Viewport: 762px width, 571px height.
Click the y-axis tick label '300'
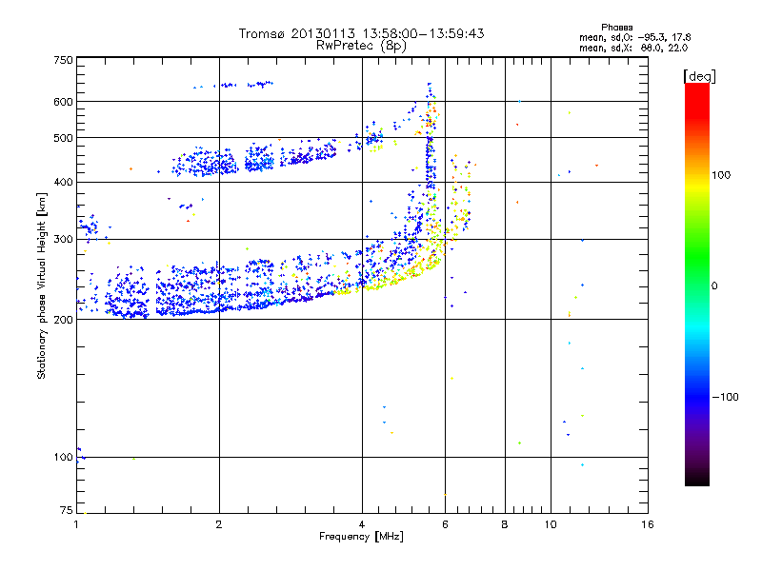[63, 239]
